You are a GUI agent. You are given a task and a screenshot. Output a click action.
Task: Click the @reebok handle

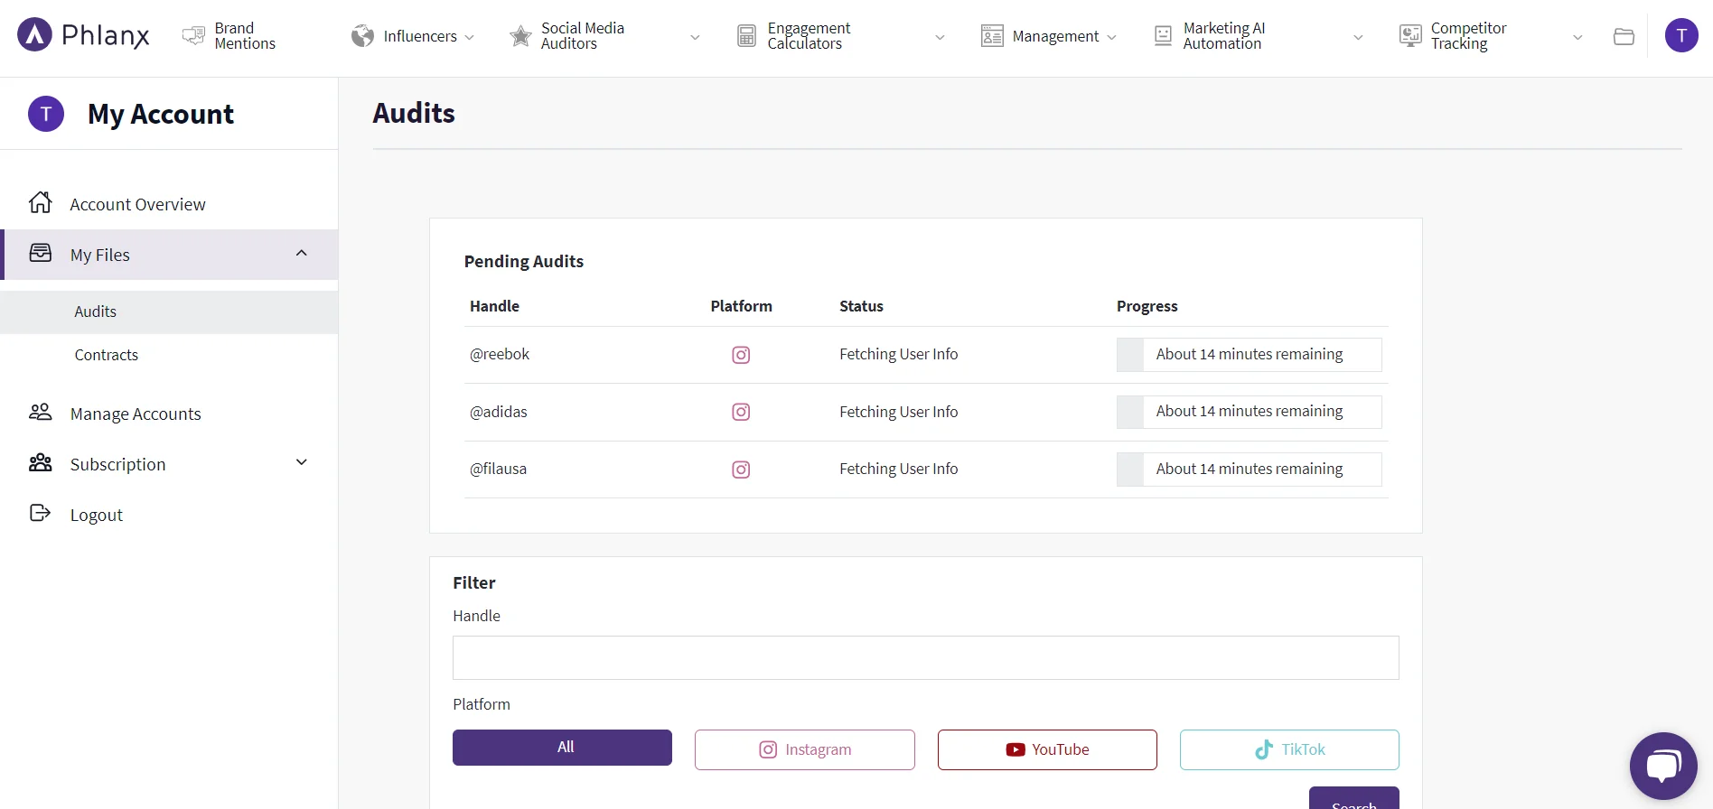click(x=500, y=354)
